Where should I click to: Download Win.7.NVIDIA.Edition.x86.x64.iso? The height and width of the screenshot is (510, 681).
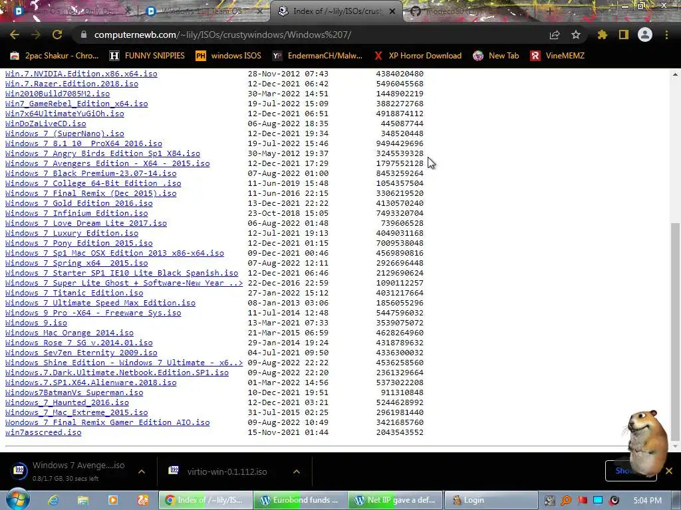click(x=81, y=74)
